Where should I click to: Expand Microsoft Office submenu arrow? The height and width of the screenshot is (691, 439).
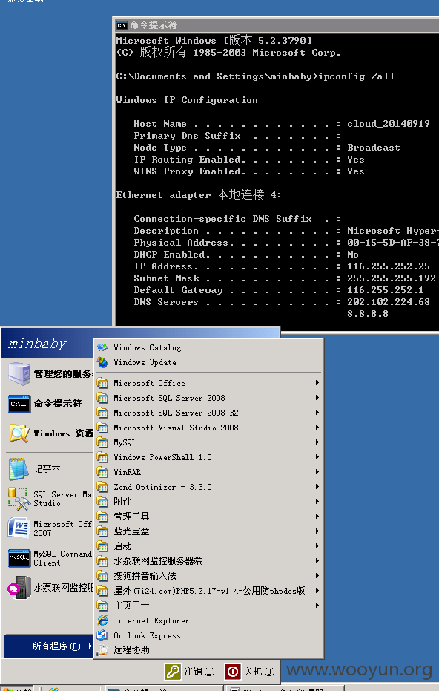pyautogui.click(x=317, y=383)
